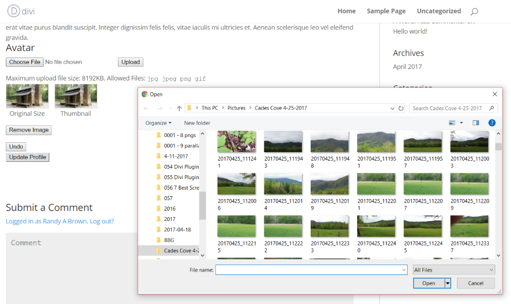The image size is (511, 304).
Task: Open the File name history dropdown
Action: (x=404, y=270)
